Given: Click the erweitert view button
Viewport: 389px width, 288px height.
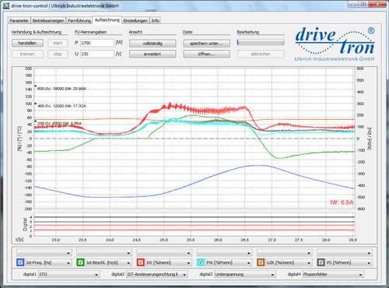Looking at the screenshot, I should tap(152, 54).
